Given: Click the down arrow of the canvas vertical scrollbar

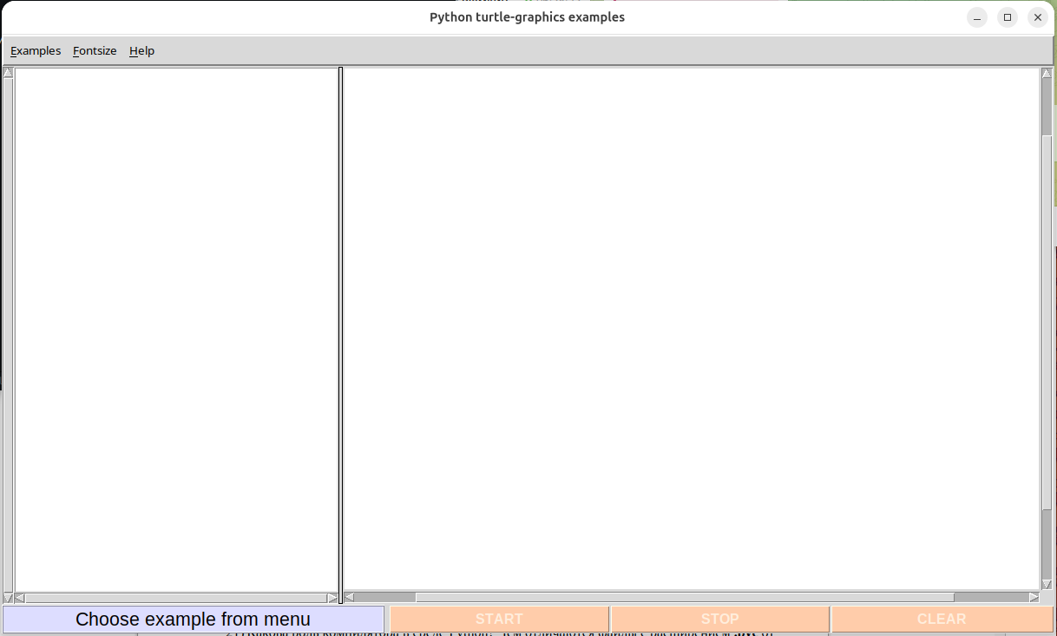Looking at the screenshot, I should click(1047, 585).
